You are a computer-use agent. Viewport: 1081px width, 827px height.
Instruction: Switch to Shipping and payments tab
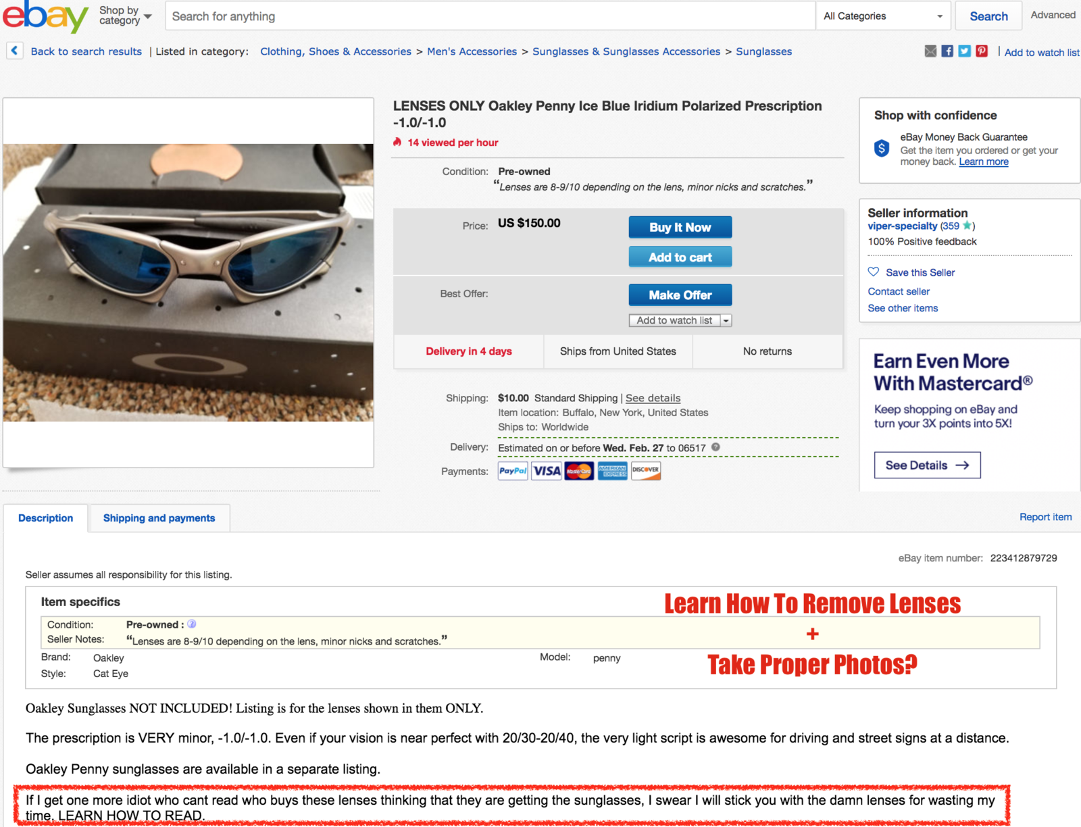coord(159,518)
